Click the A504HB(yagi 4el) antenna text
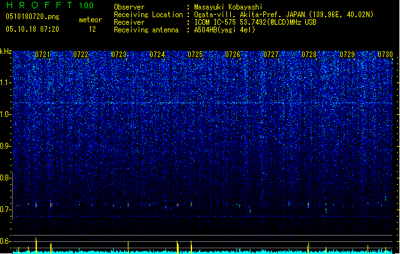This screenshot has height=254, width=400. point(224,30)
